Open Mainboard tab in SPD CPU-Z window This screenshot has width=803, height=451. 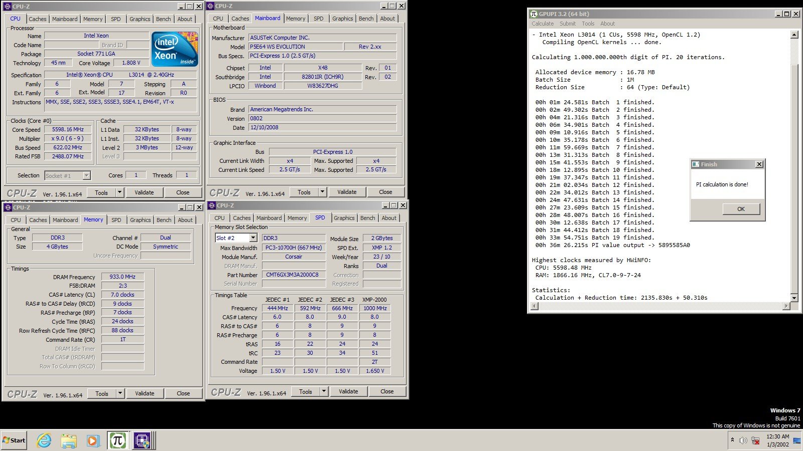[269, 218]
